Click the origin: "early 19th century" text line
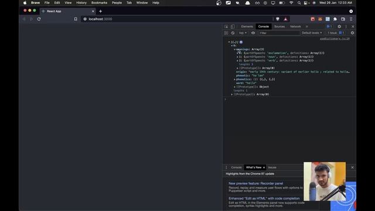Screen dimensions: 375x211 point(293,72)
